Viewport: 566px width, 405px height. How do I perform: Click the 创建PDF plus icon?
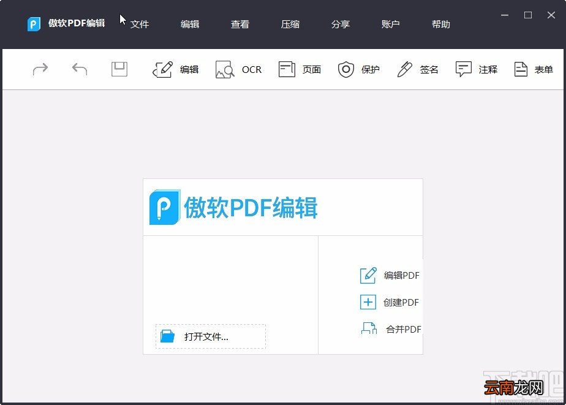[368, 302]
